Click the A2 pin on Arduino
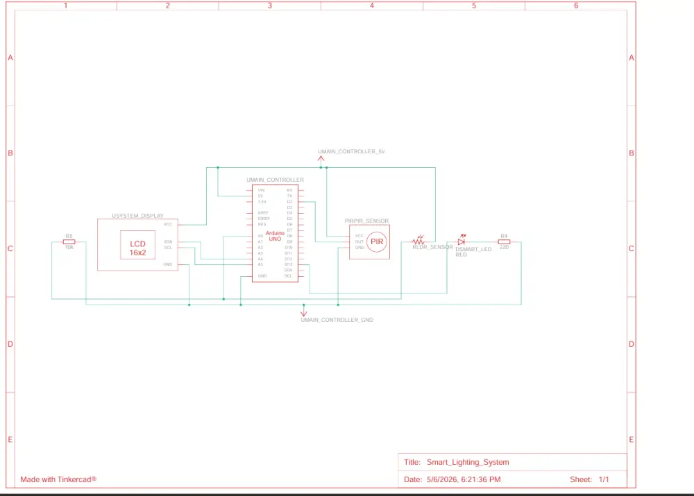Image resolution: width=694 pixels, height=496 pixels. pos(260,248)
